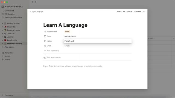Click the Quick Note page label
Image resolution: width=175 pixels, height=98 pixels.
click(12, 27)
